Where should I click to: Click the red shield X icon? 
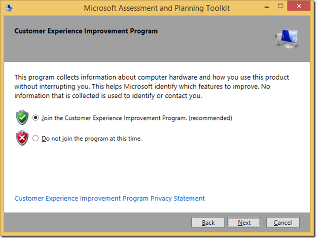[22, 138]
